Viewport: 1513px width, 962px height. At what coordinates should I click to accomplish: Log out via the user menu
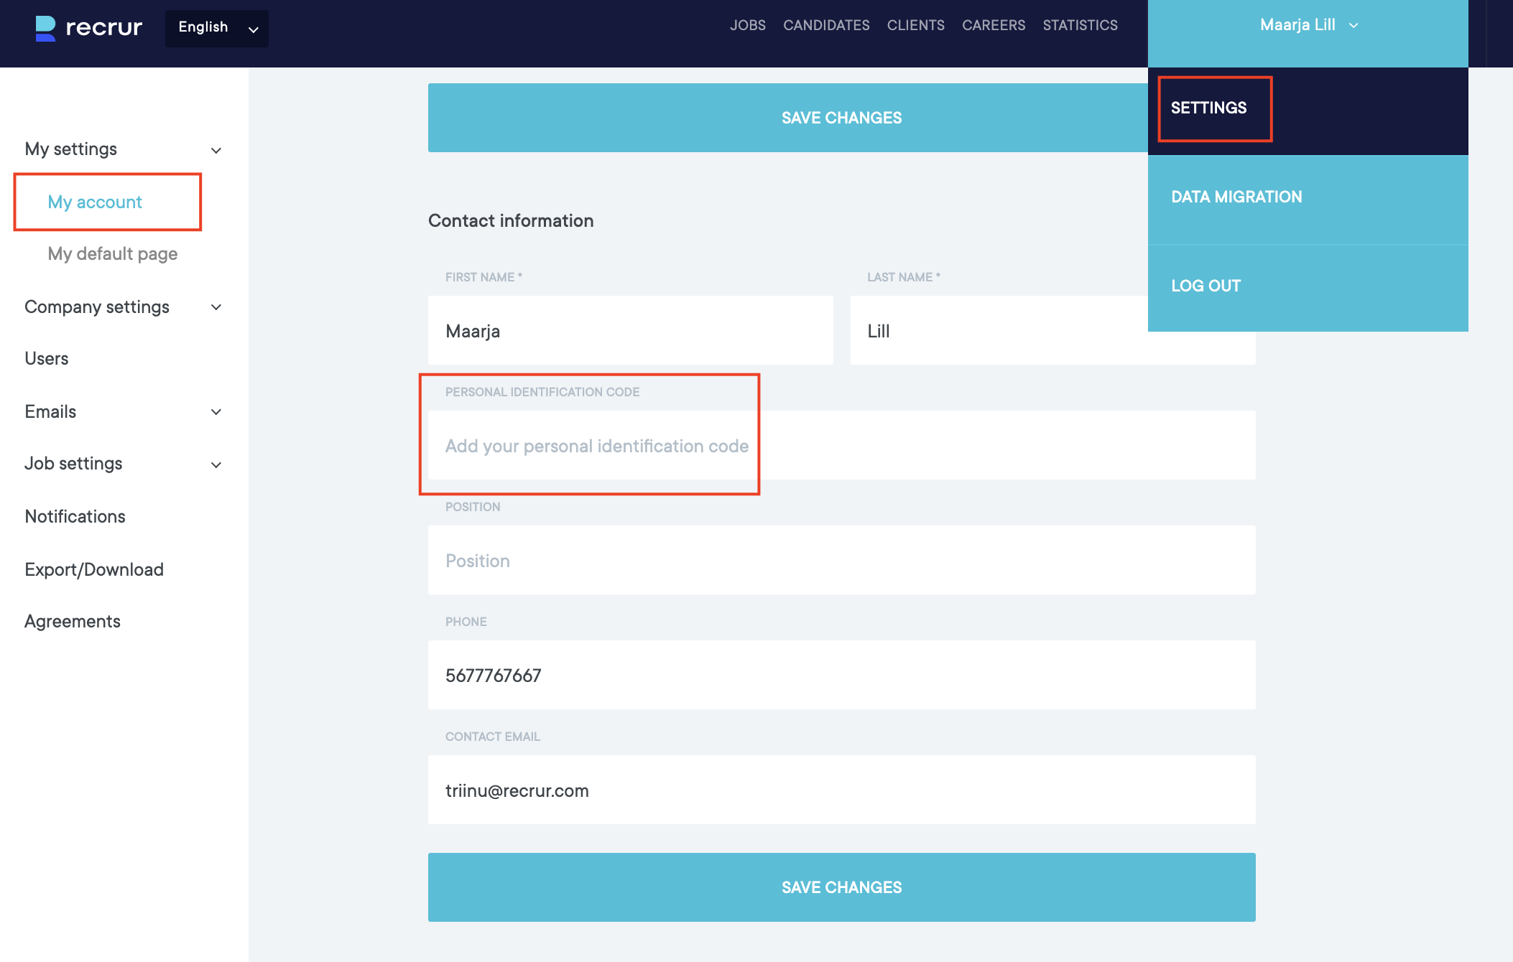tap(1206, 286)
